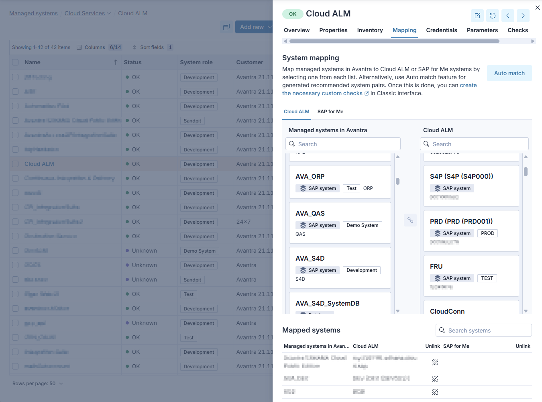Viewport: 542px width, 402px height.
Task: Unlink the first mapped system row
Action: tap(435, 362)
